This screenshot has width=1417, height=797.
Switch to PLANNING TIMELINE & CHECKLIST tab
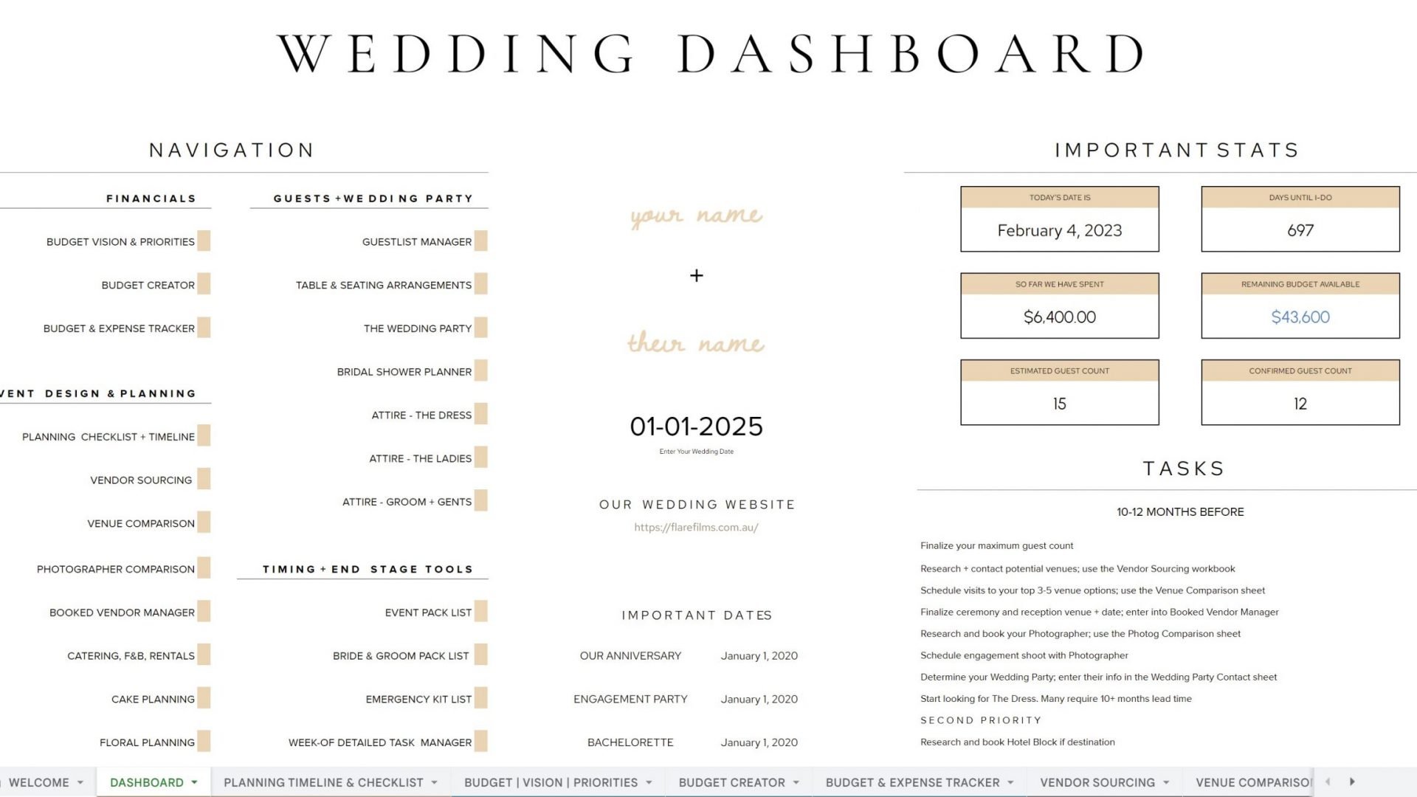pos(323,782)
